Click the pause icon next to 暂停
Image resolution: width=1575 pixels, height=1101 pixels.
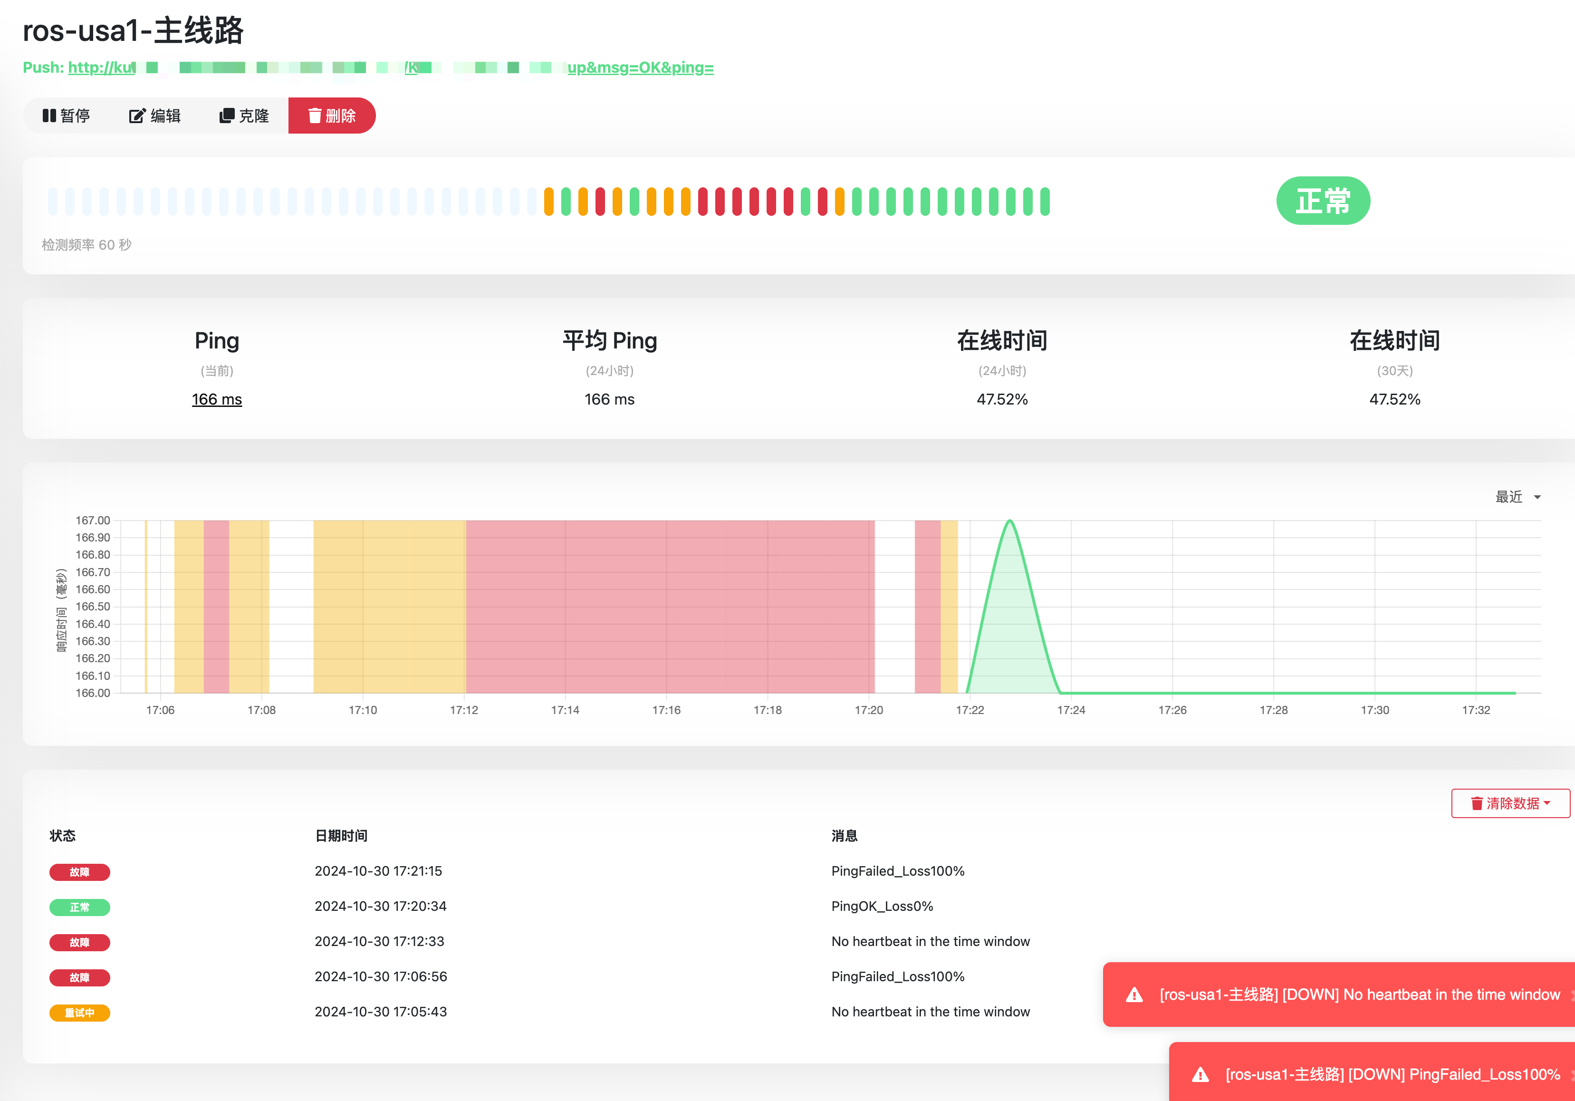pyautogui.click(x=48, y=115)
